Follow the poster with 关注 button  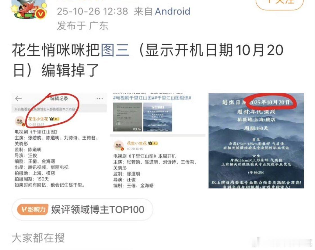[x=280, y=3]
